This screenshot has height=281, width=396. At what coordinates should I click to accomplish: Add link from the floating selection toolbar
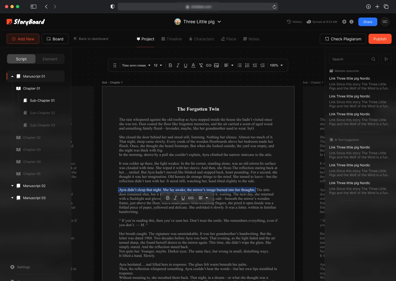pyautogui.click(x=191, y=198)
